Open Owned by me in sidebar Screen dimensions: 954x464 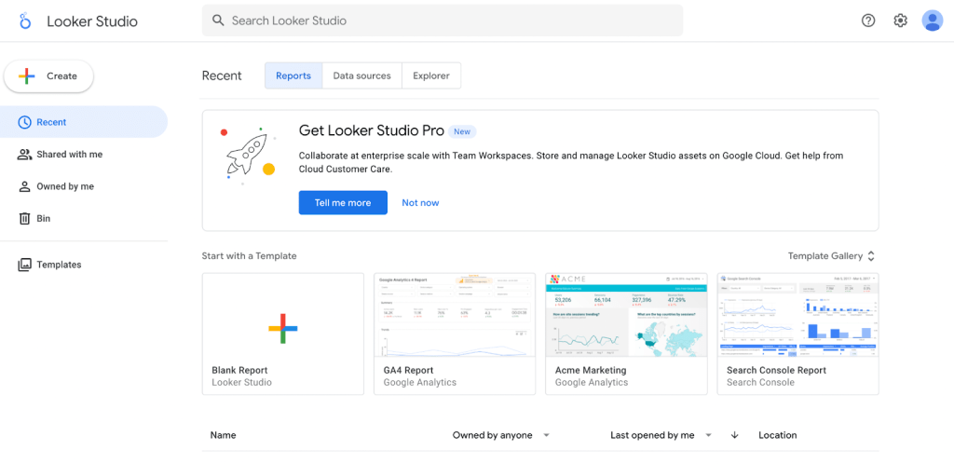point(83,186)
